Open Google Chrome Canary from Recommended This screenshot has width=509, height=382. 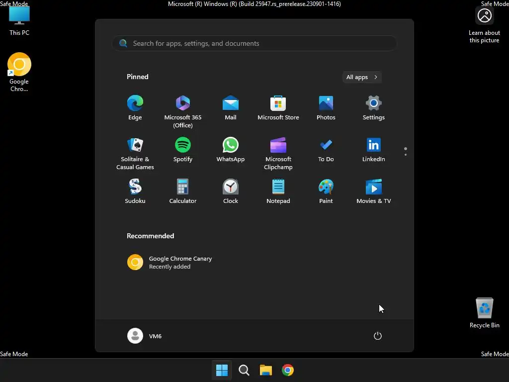pos(170,262)
